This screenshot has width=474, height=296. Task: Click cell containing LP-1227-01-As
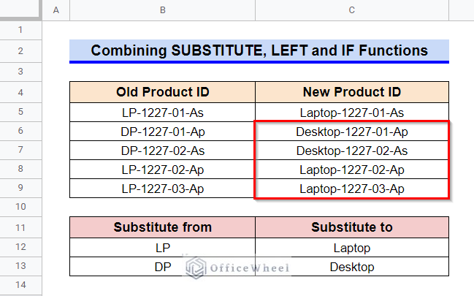tap(162, 113)
